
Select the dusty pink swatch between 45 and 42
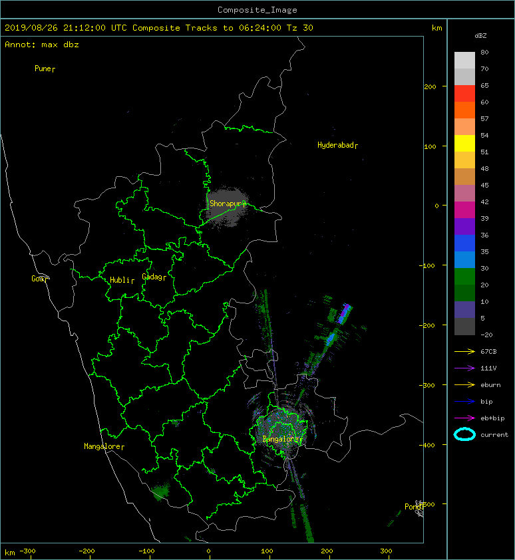coord(464,193)
